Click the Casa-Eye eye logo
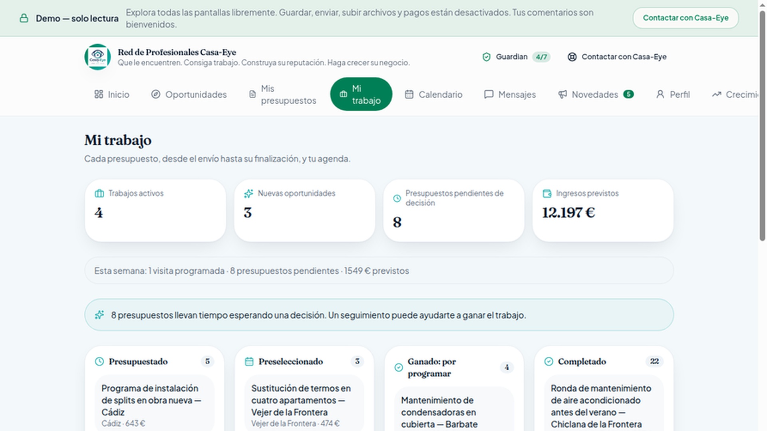 click(97, 57)
